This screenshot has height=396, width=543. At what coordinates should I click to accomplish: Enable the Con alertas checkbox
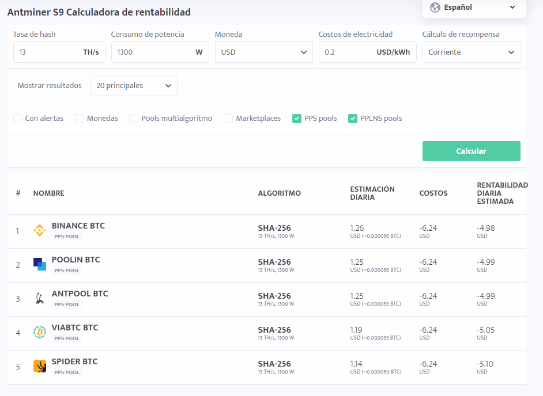pos(18,119)
